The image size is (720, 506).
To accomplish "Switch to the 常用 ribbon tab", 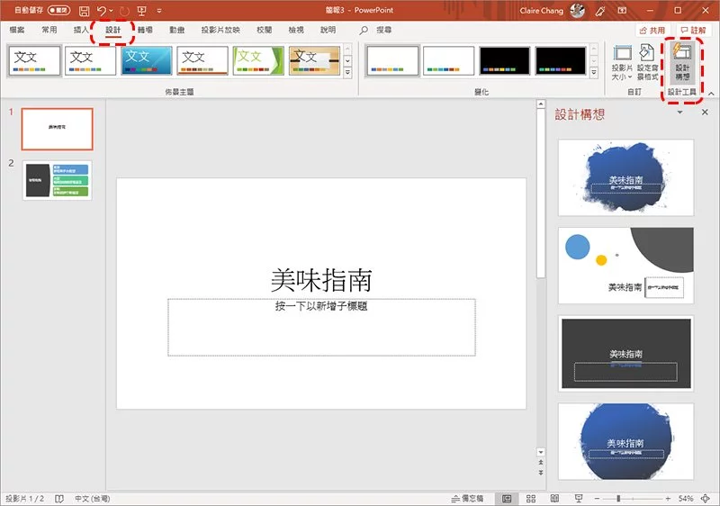I will (x=49, y=30).
